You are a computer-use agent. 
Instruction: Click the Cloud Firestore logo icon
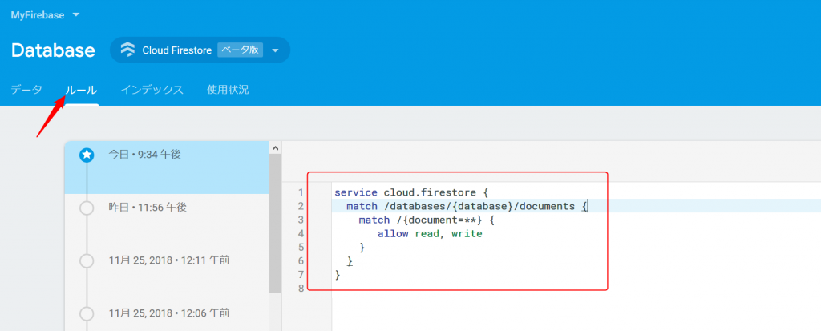click(x=127, y=50)
